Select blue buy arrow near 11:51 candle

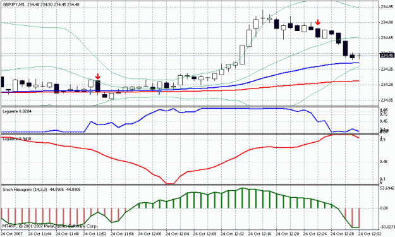pos(90,92)
